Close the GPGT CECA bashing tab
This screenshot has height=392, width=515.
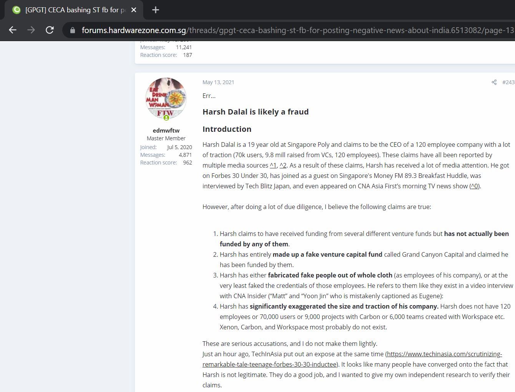(x=134, y=10)
